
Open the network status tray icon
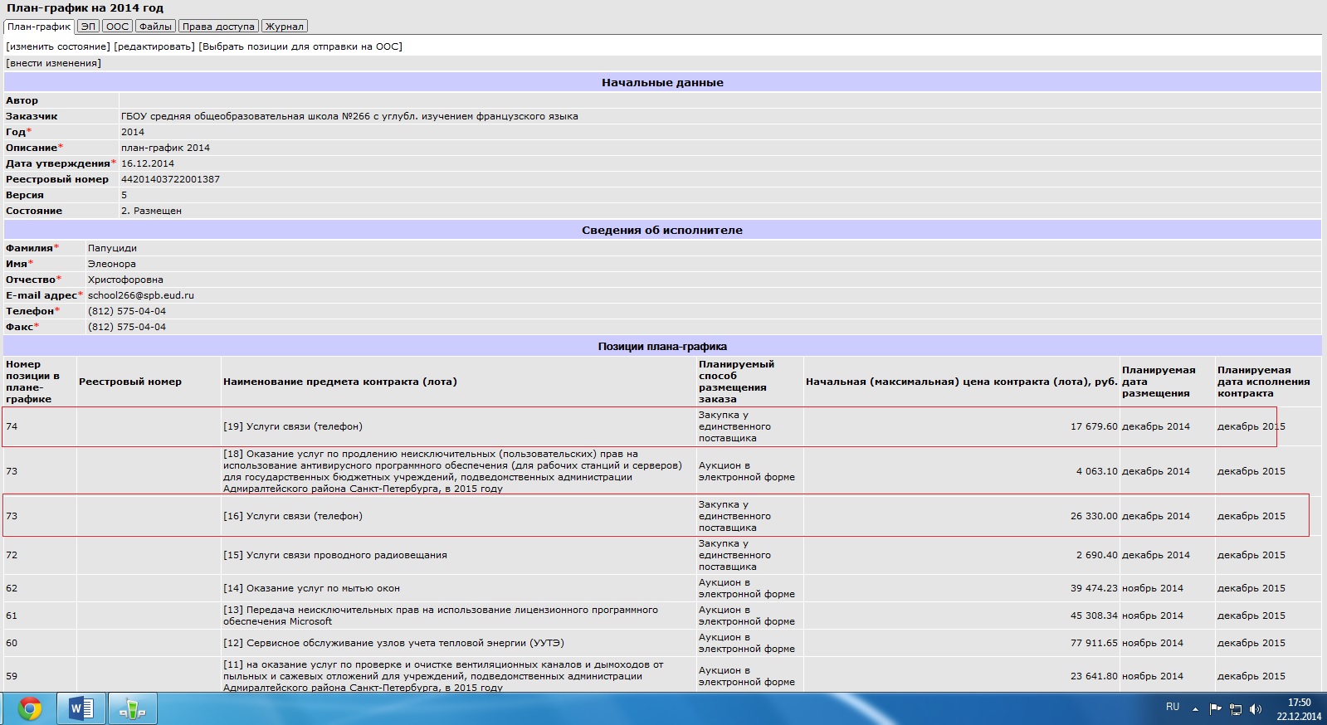(1235, 708)
